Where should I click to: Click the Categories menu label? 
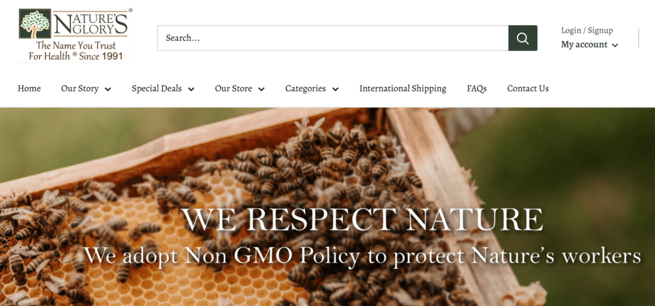[x=305, y=88]
